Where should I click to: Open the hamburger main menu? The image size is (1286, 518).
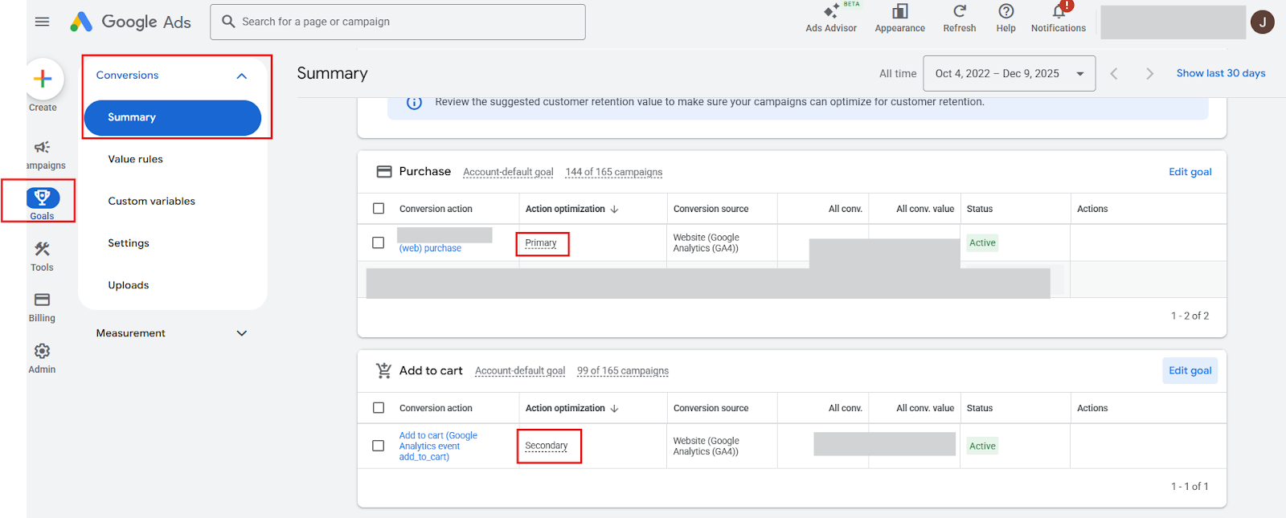(42, 22)
